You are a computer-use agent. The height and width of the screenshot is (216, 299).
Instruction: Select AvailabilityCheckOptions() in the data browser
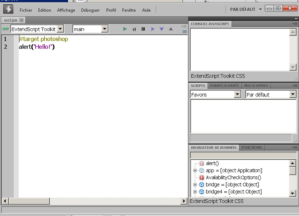(233, 177)
